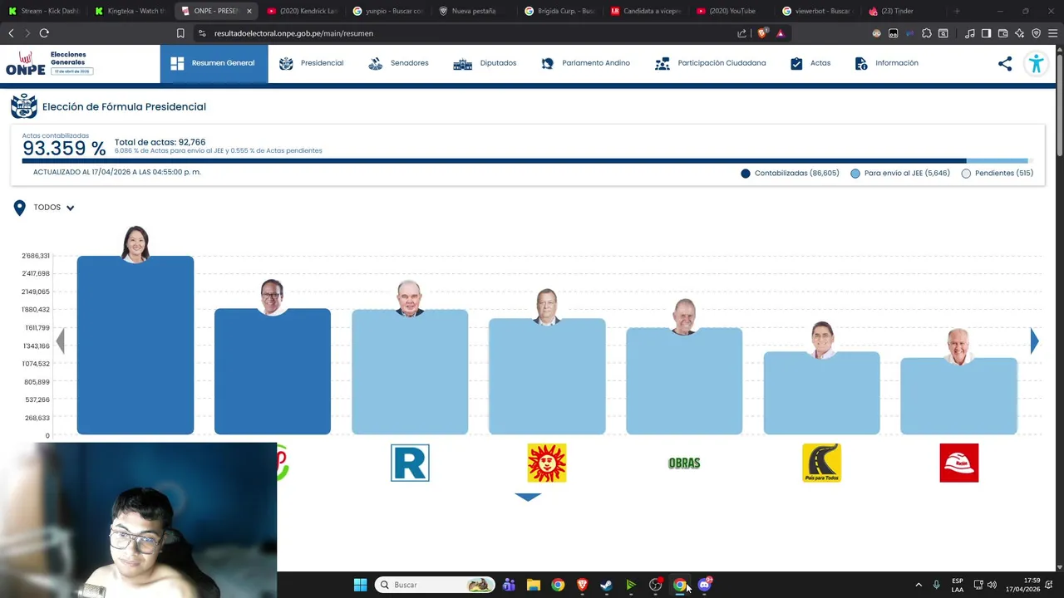Open File Explorer from taskbar
The image size is (1064, 598).
click(x=533, y=585)
